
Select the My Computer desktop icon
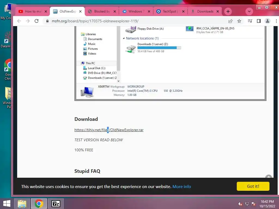(x=6, y=11)
